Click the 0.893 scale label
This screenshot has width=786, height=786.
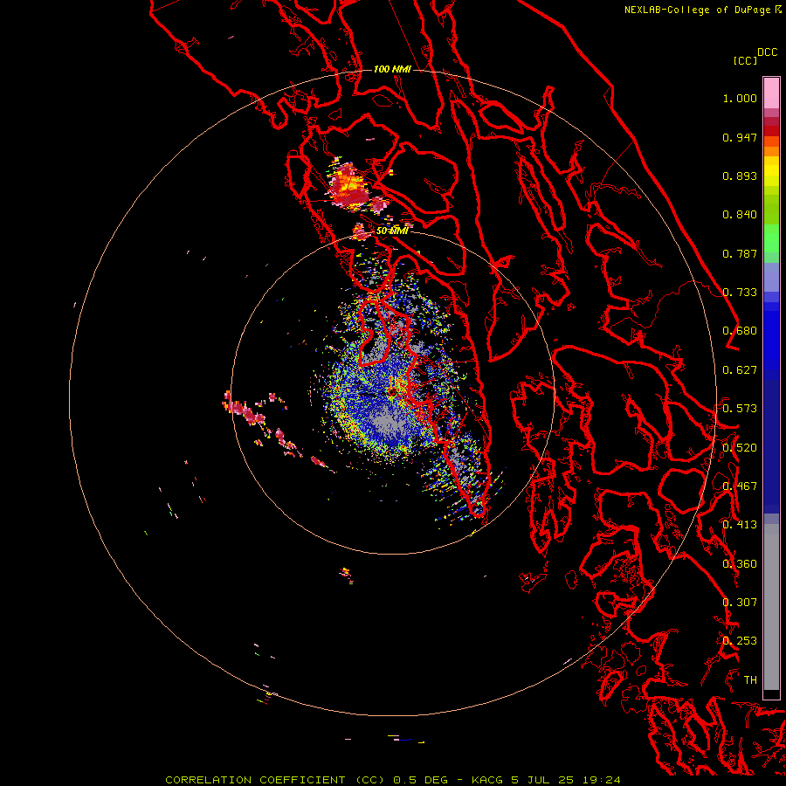[x=740, y=176]
